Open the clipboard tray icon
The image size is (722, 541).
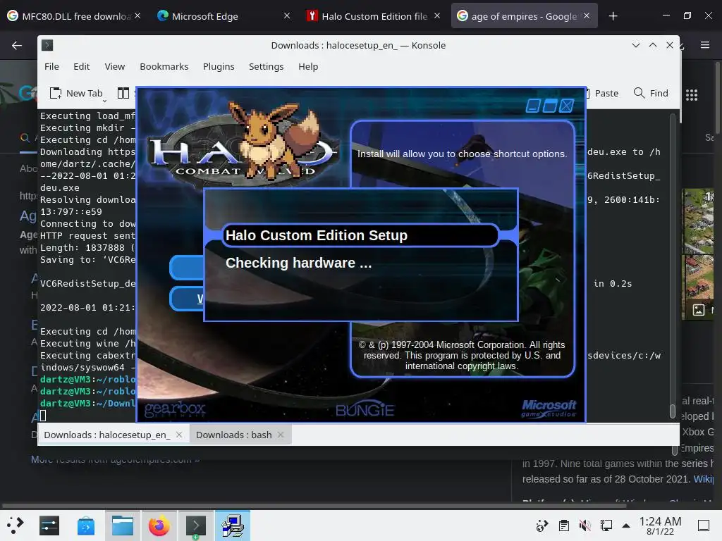563,525
